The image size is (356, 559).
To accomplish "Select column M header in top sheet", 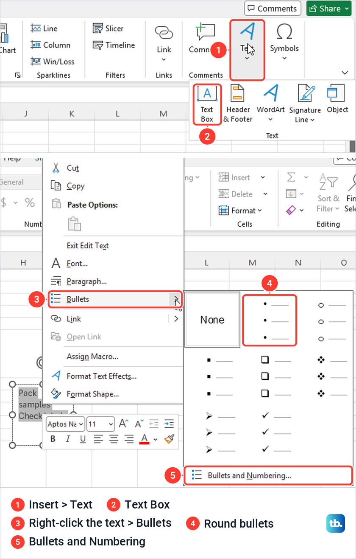I will coord(164,113).
